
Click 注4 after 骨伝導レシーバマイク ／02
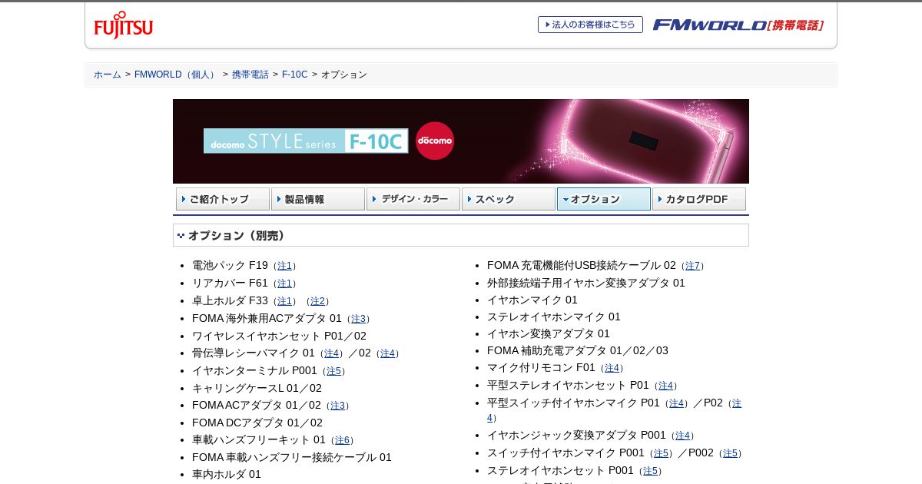[387, 353]
